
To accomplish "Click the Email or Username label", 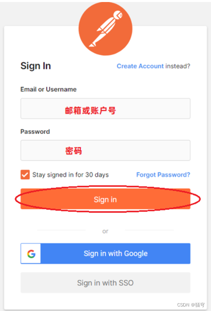I will [48, 90].
